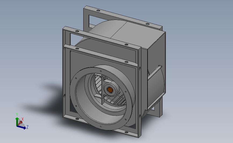233x143 pixels.
Task: Click the green Y axis of the orientation triad
Action: (17, 121)
